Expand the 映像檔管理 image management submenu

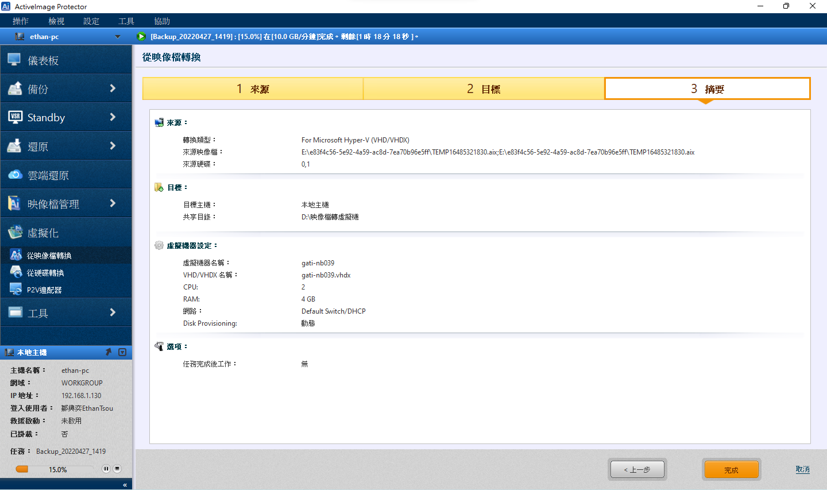[113, 203]
